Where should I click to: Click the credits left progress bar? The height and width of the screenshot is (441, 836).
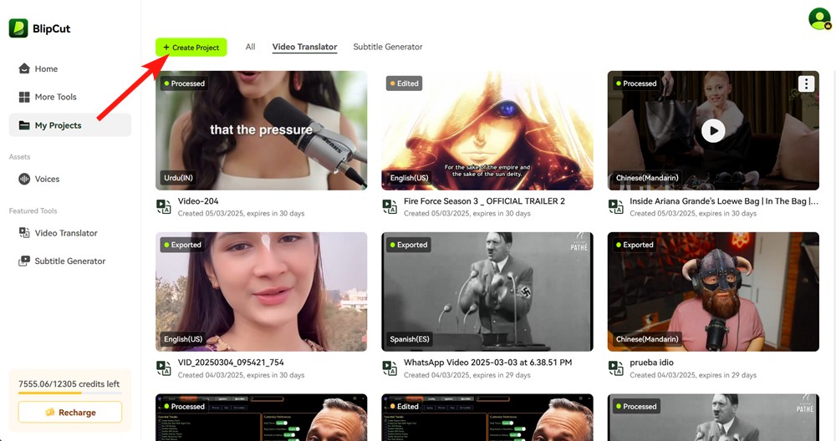(x=70, y=393)
